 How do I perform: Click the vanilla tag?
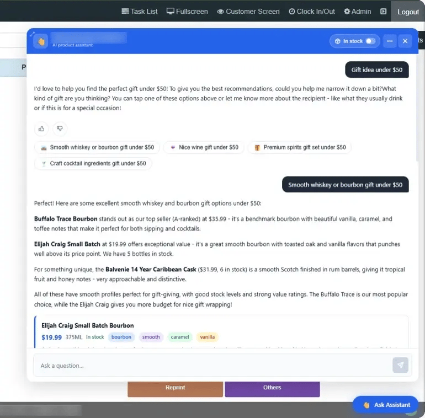208,337
